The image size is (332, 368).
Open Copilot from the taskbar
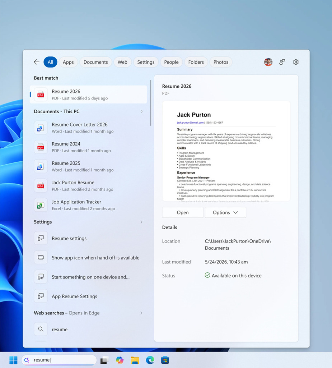tap(120, 360)
